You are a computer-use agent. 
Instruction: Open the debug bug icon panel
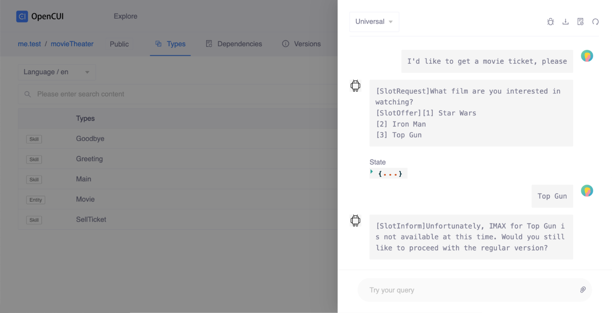pyautogui.click(x=550, y=22)
